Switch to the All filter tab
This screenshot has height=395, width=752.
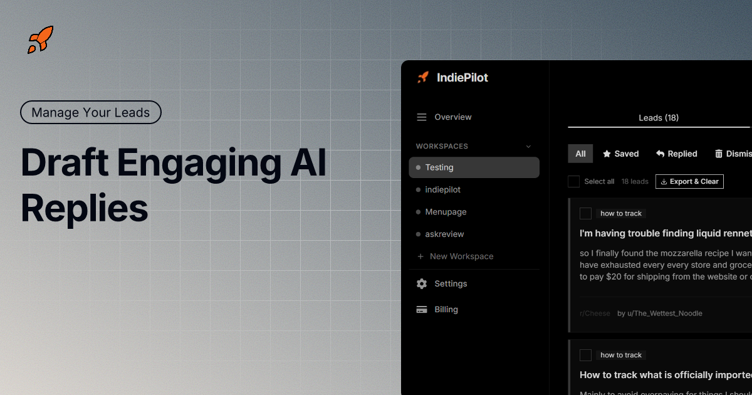point(580,154)
